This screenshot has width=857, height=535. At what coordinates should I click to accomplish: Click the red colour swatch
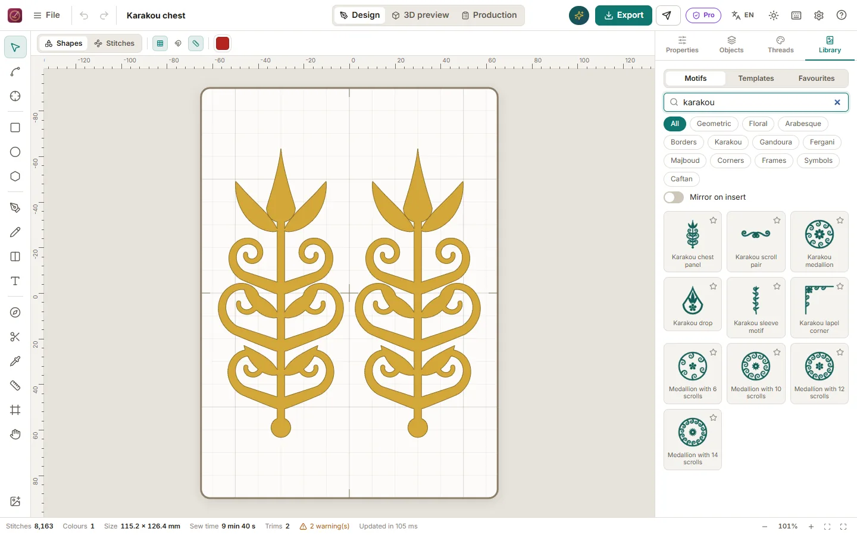(x=223, y=43)
